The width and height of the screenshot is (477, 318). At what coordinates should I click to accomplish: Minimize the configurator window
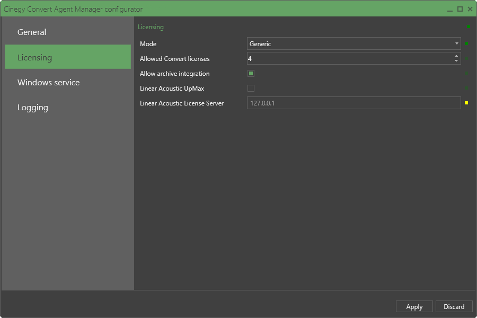[450, 10]
